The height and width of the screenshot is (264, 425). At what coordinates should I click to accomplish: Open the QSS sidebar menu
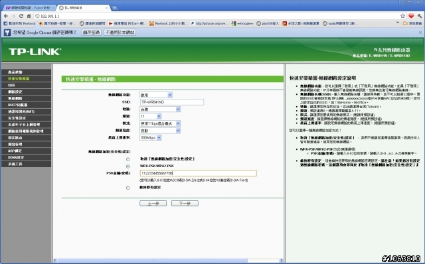(26, 85)
